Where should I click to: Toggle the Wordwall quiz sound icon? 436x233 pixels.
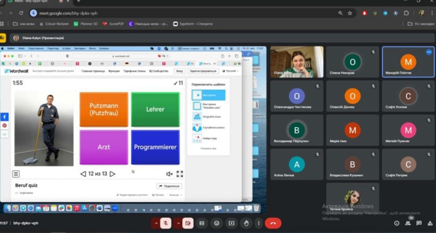[169, 174]
